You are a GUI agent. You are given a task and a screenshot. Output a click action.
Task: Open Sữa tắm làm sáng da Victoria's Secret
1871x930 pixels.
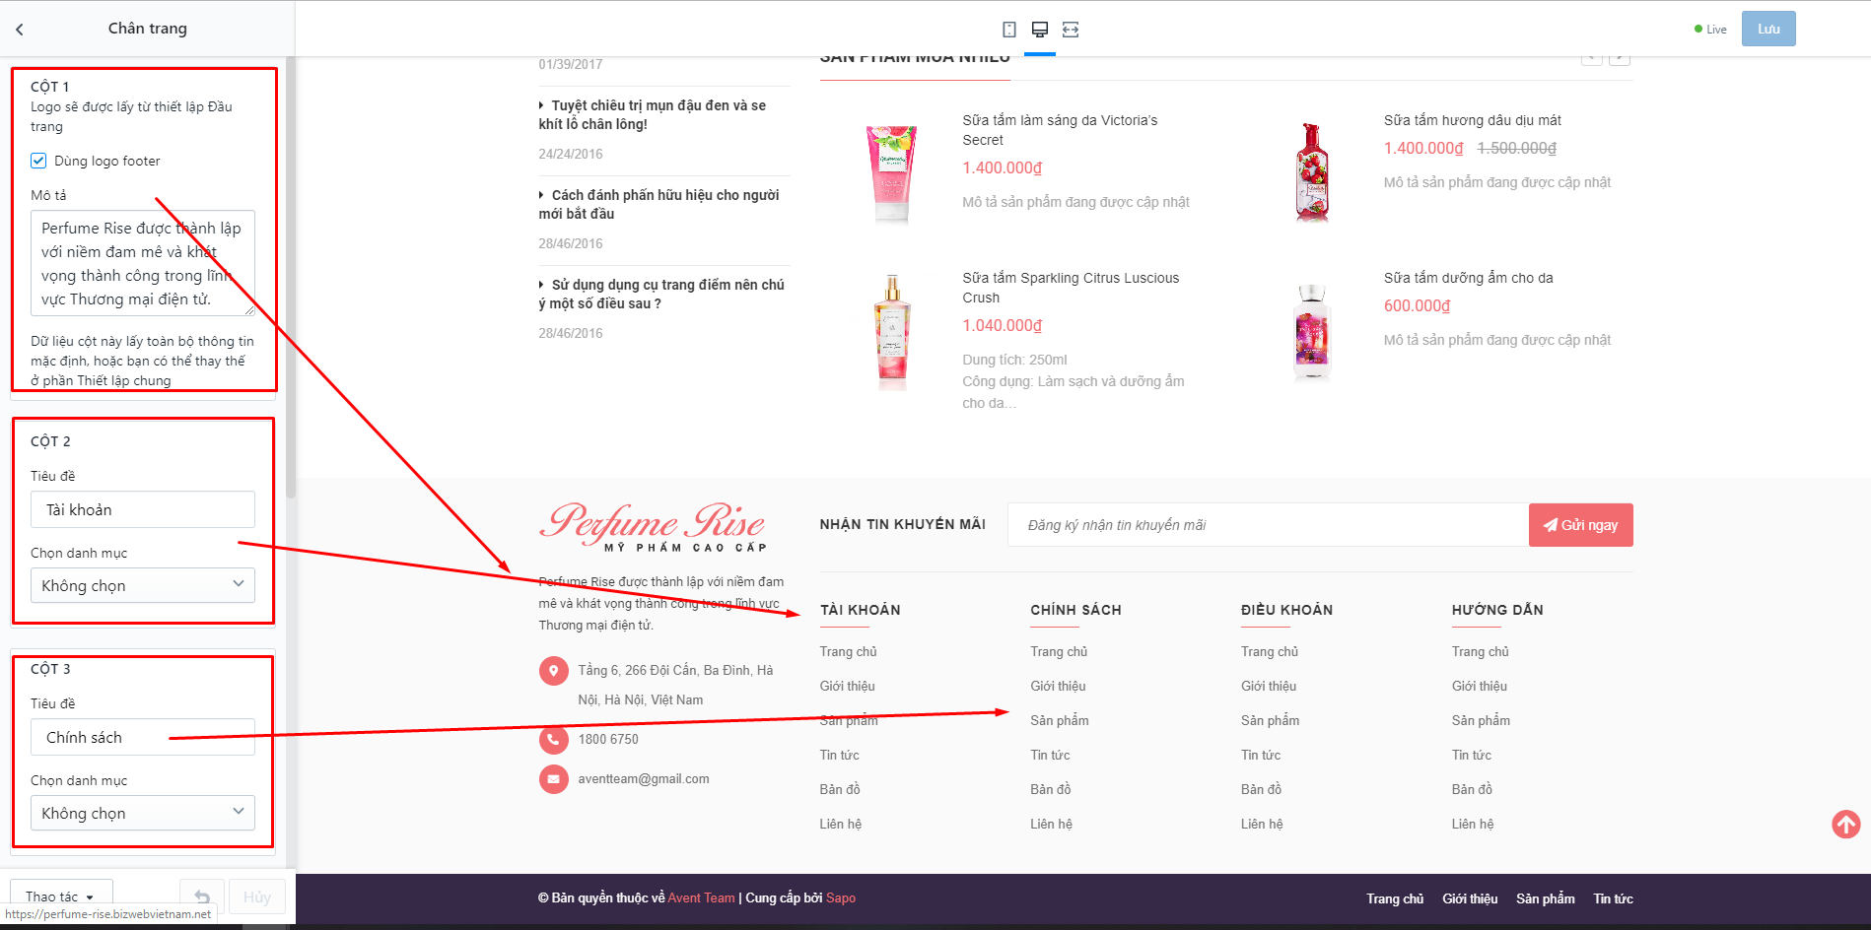1061,130
